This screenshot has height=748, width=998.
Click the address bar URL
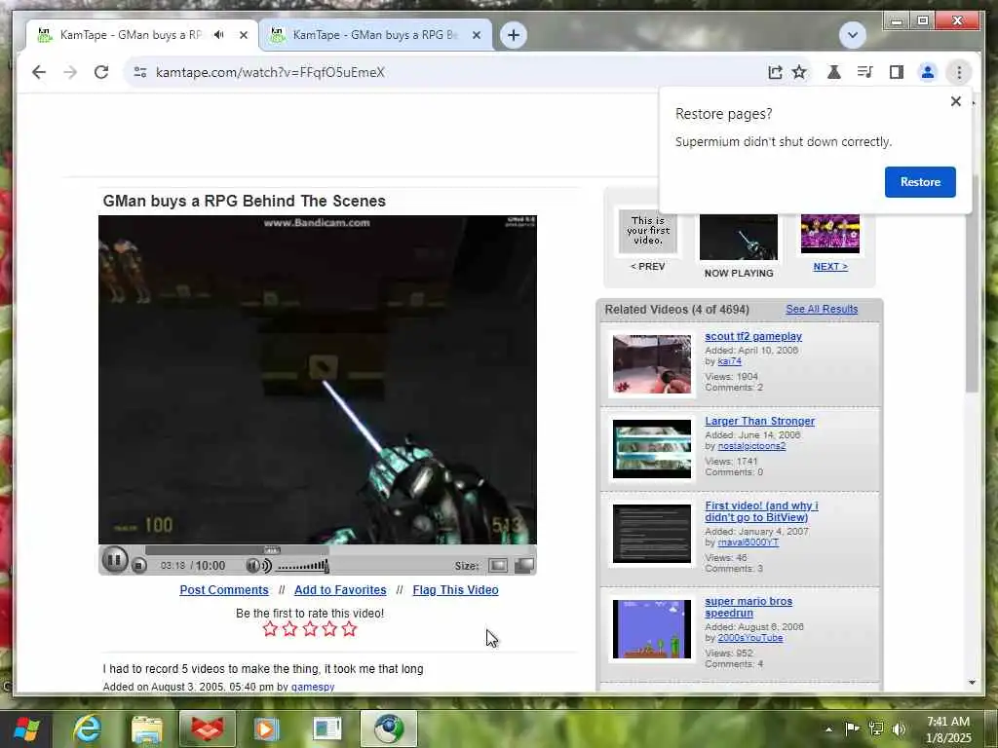[270, 72]
